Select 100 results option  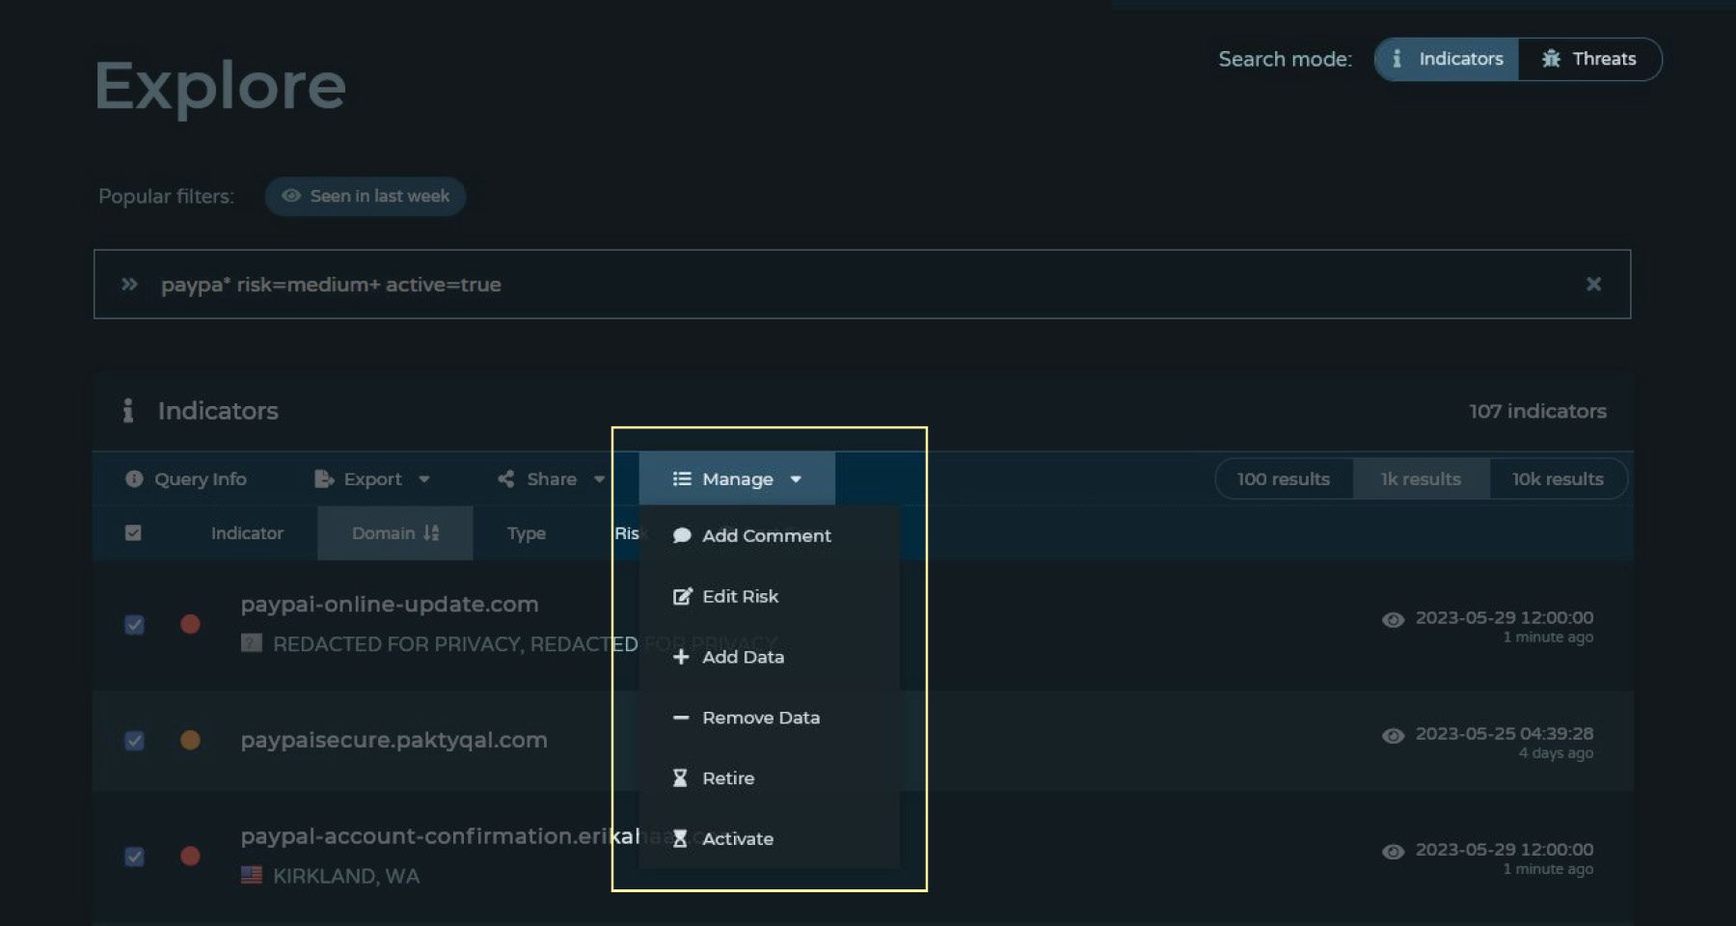[1284, 479]
